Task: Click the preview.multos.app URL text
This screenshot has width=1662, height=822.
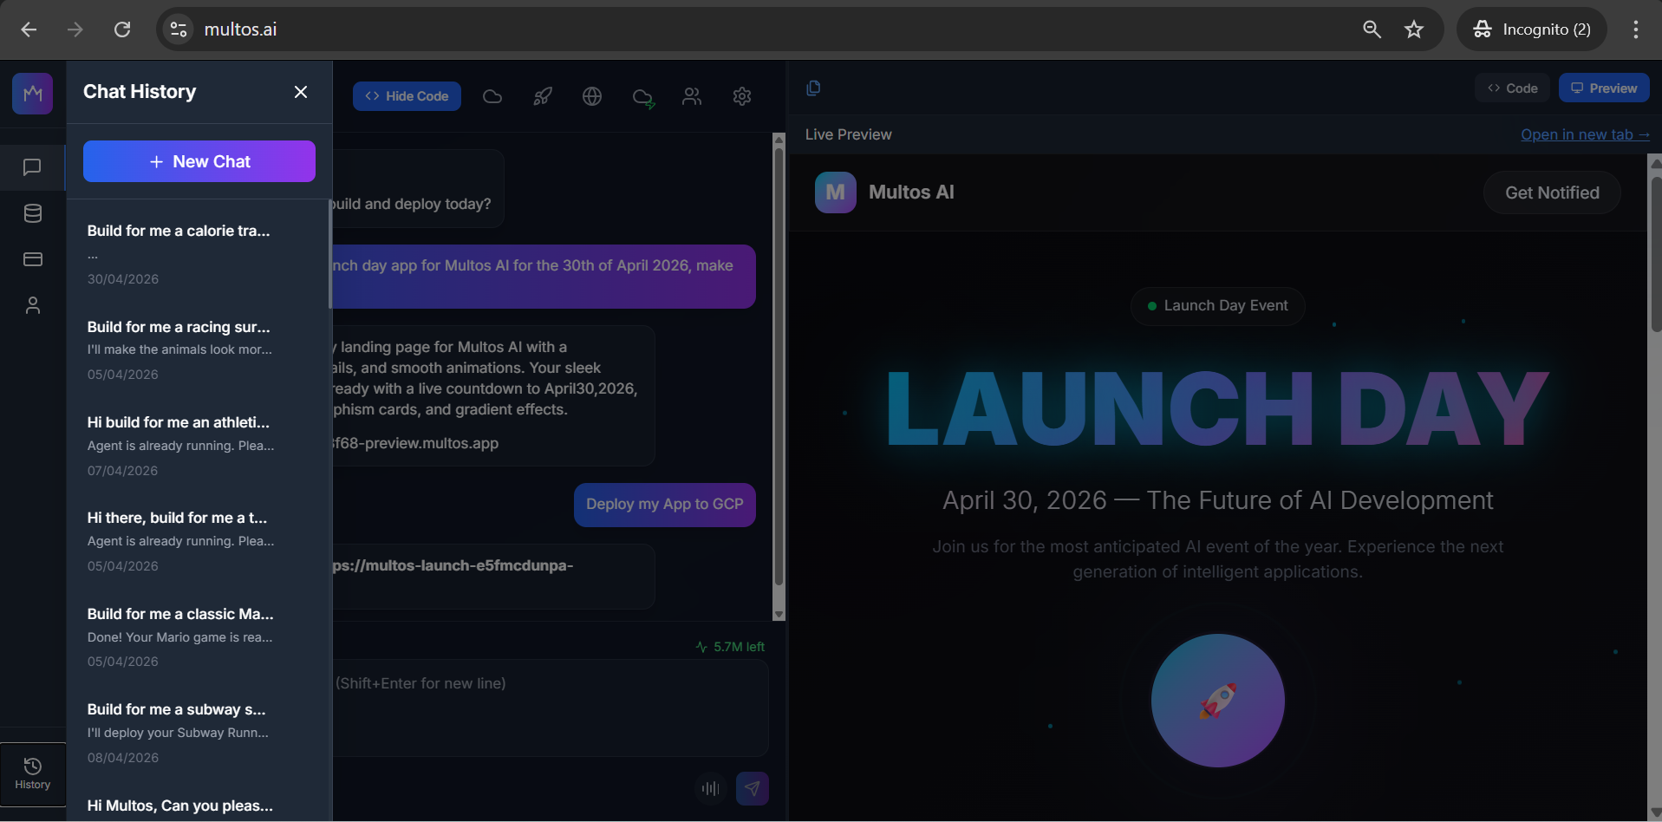Action: tap(416, 443)
